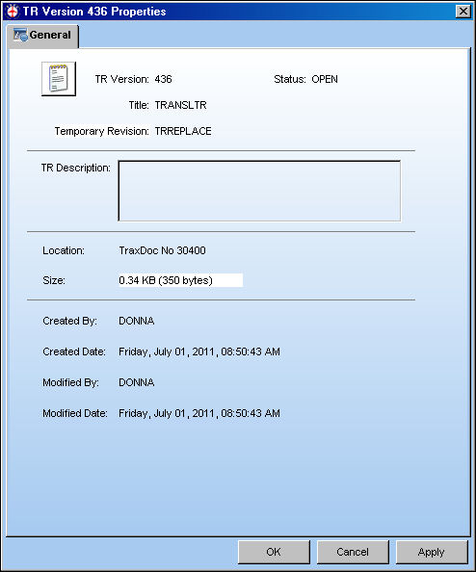Screen dimensions: 476x572
Task: Click the Created Date label
Action: [x=74, y=351]
